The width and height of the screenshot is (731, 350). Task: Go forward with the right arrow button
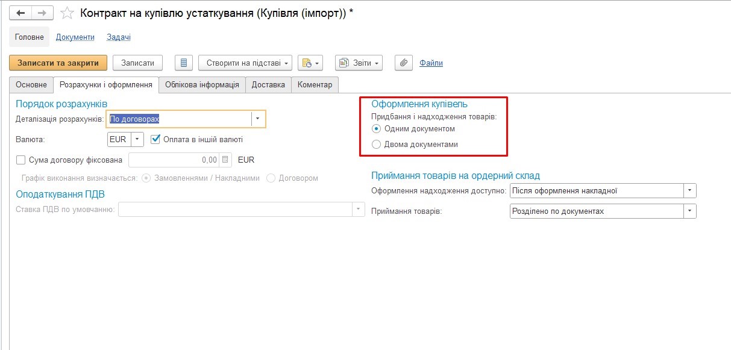(42, 12)
